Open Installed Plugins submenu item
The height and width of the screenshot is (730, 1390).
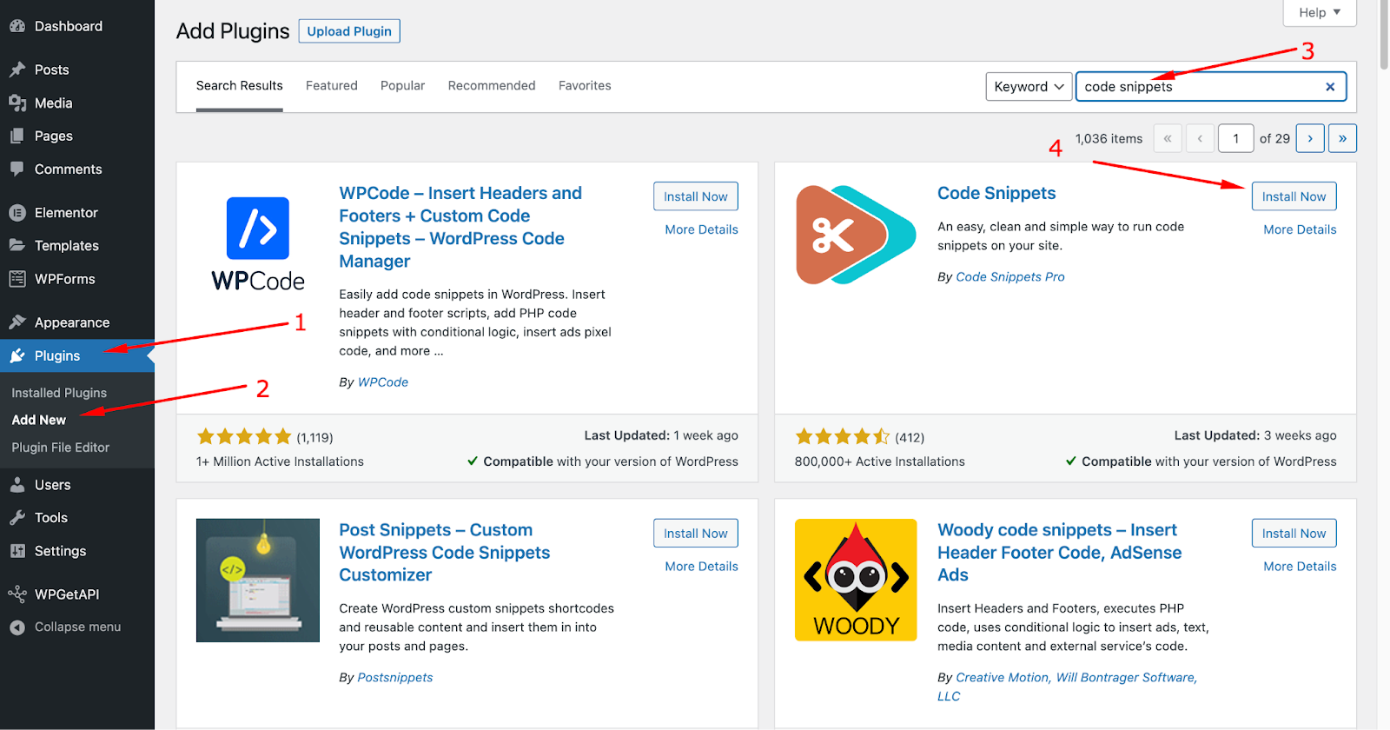click(x=59, y=393)
